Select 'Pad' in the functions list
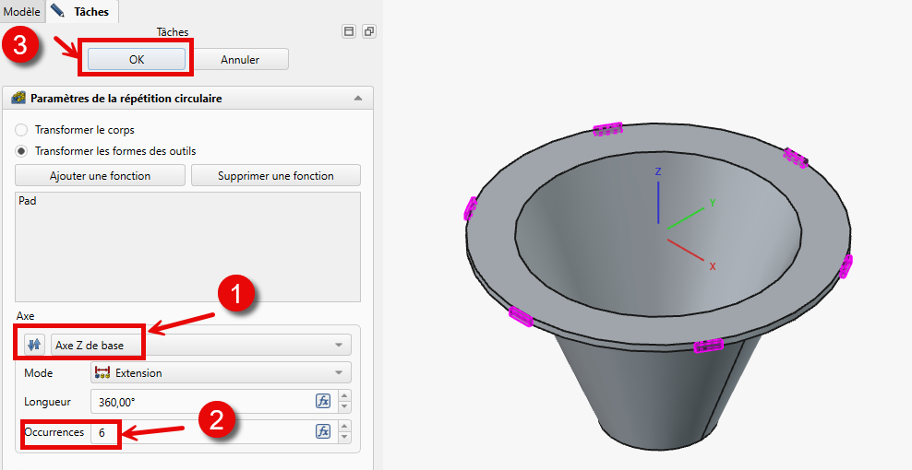Image resolution: width=912 pixels, height=470 pixels. pyautogui.click(x=28, y=200)
